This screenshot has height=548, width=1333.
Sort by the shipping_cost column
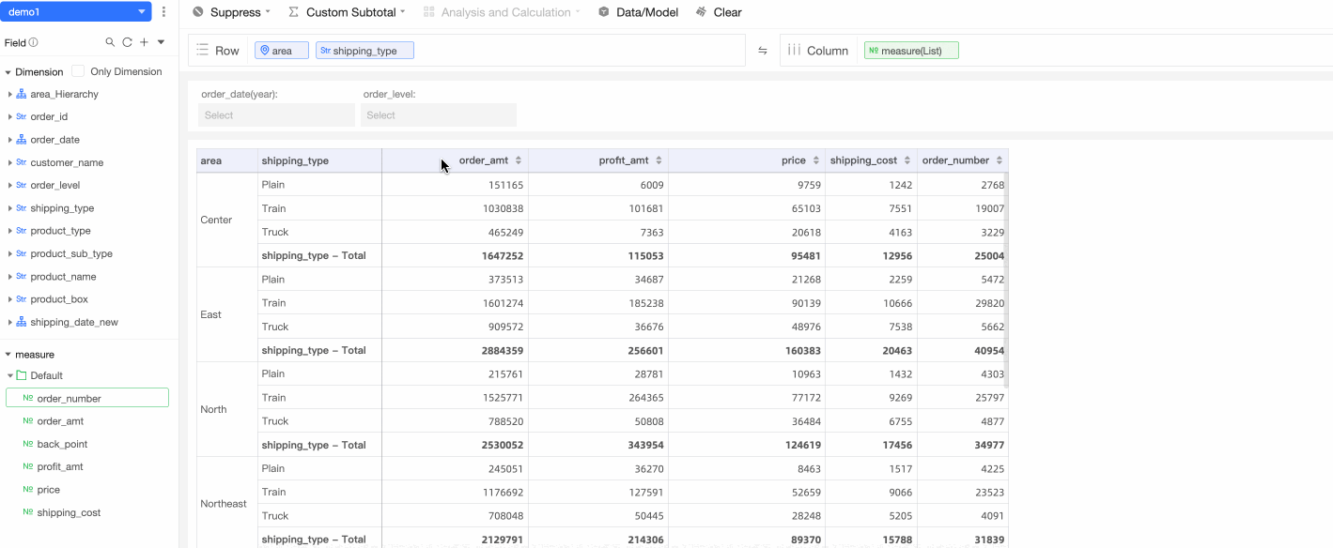(x=907, y=160)
